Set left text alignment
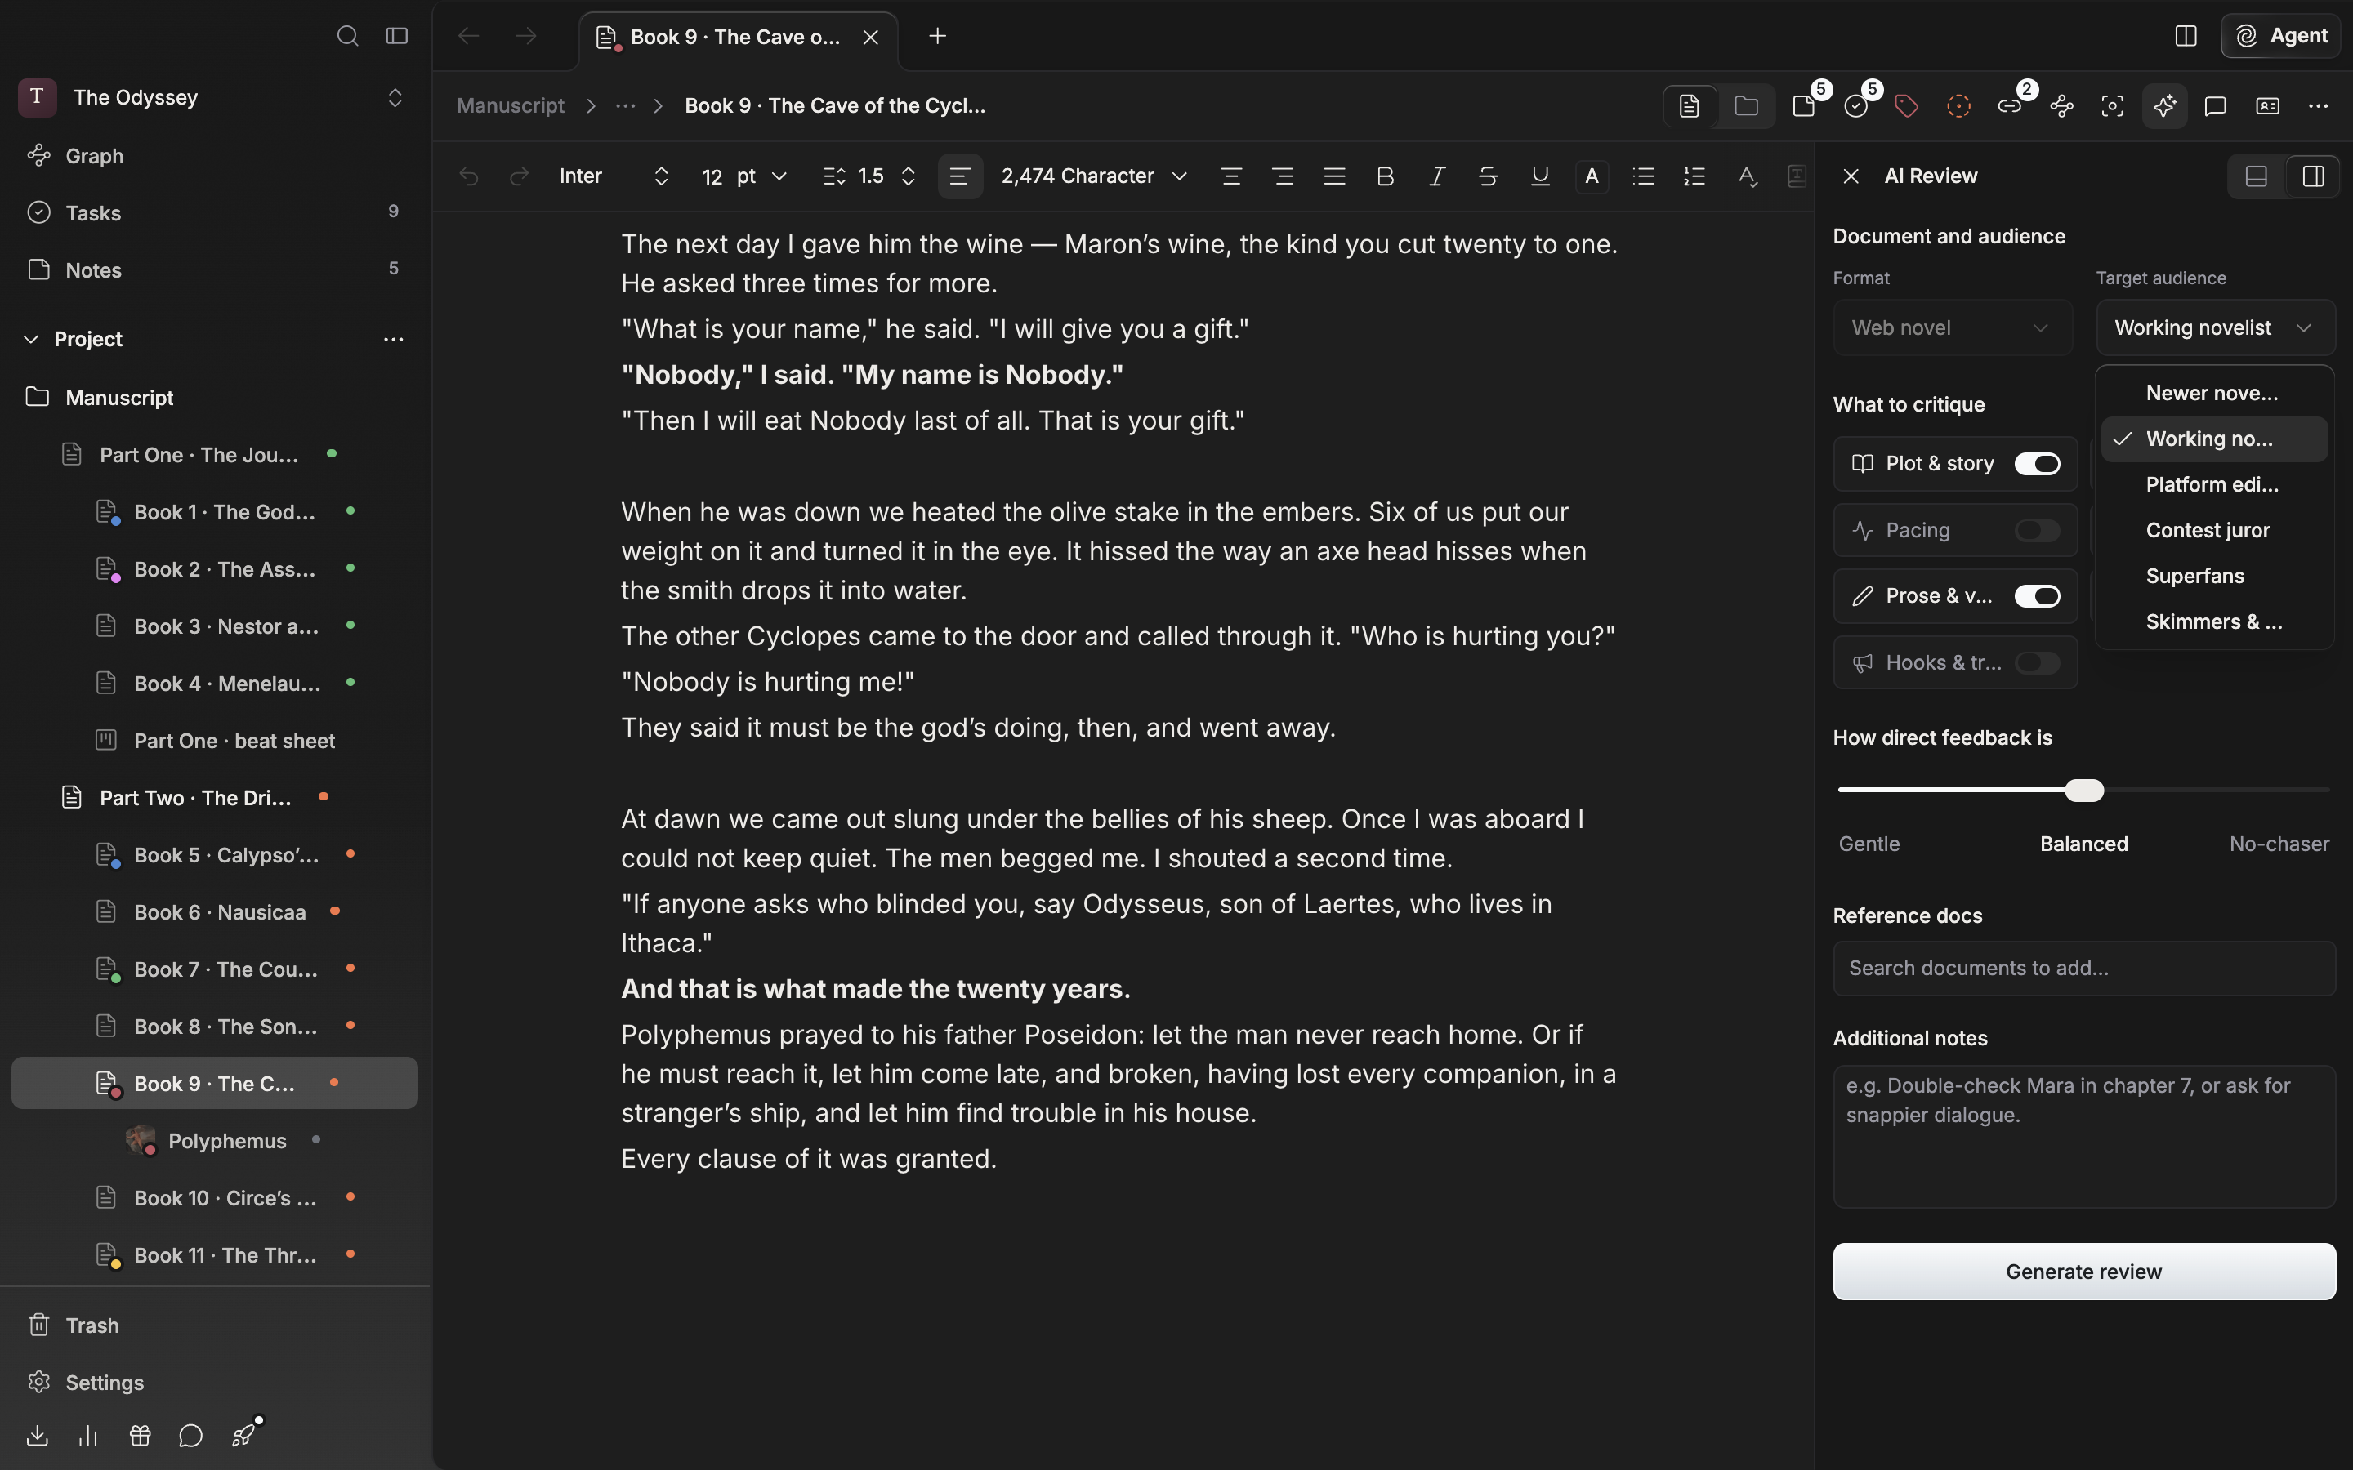Viewport: 2353px width, 1470px height. (960, 176)
